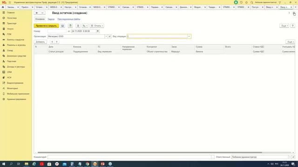Open the Ответственный dropdown arrow
The height and width of the screenshot is (167, 298).
pos(290,157)
